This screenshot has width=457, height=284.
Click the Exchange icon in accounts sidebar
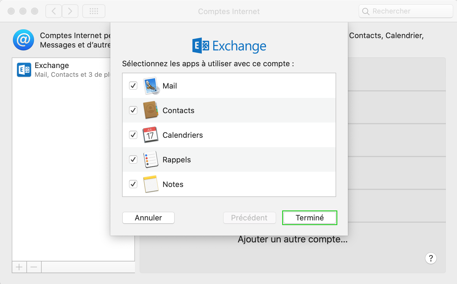tap(24, 70)
